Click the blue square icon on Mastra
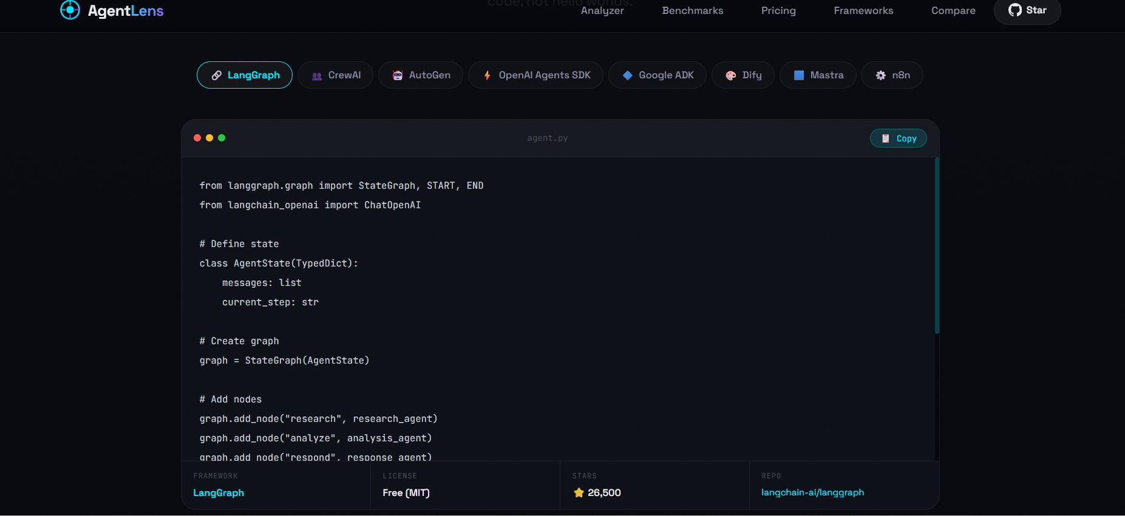The image size is (1125, 516). (799, 75)
